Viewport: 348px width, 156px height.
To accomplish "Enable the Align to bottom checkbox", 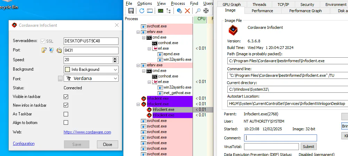I will point(66,123).
